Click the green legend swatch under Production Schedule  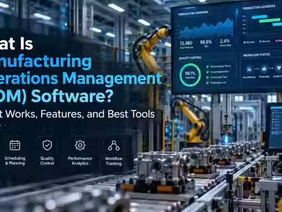coord(245,42)
